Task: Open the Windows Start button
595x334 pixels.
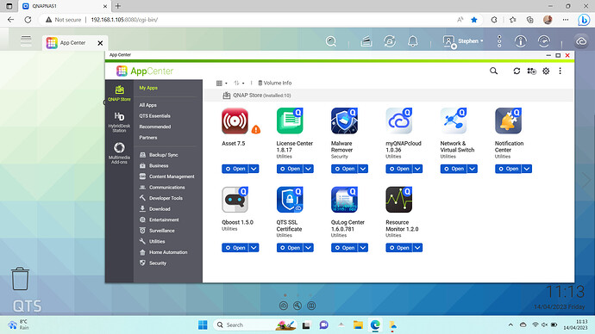Action: 203,325
